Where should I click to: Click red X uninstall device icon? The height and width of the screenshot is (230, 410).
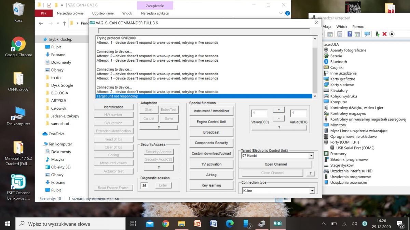pyautogui.click(x=384, y=34)
